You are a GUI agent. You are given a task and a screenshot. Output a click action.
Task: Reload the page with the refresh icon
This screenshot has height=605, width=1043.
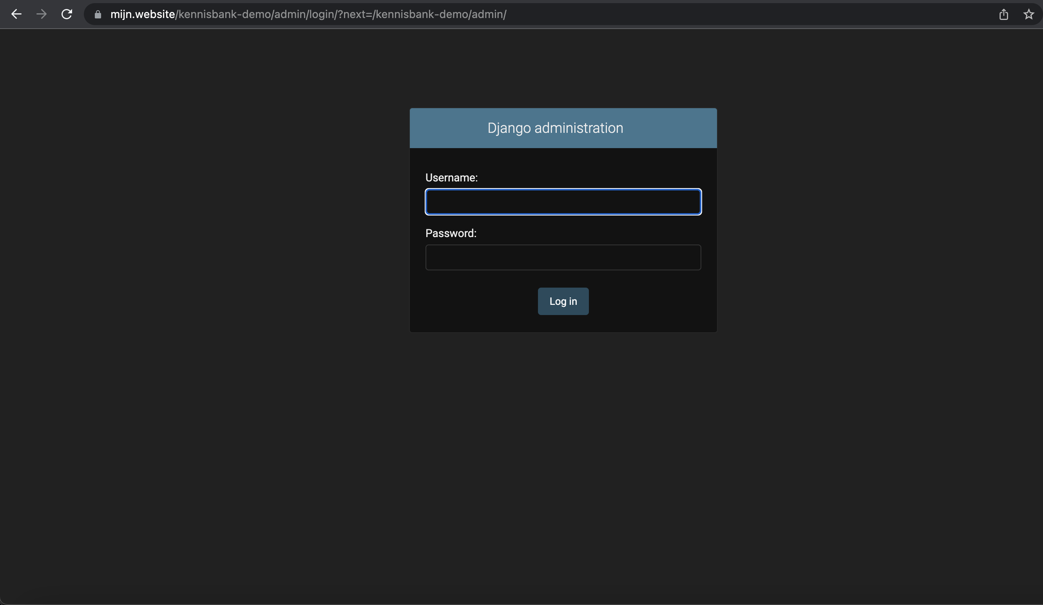67,14
